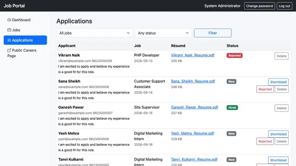Click vikram@example.com contact line
The image size is (296, 166).
tap(85, 61)
